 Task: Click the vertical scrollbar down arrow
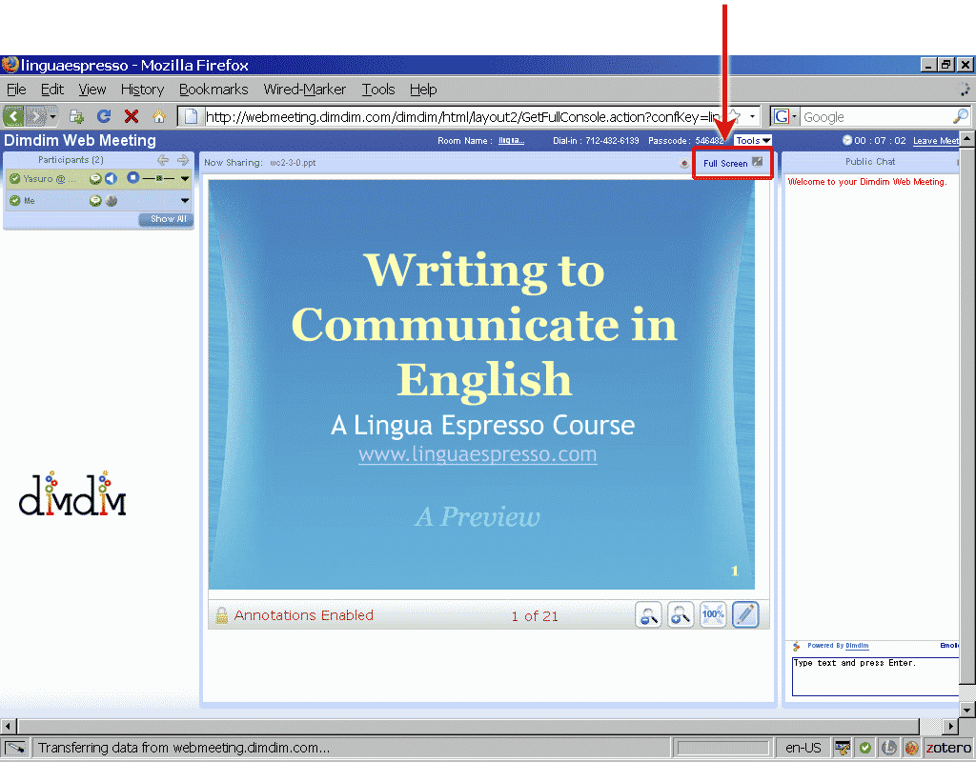[966, 709]
